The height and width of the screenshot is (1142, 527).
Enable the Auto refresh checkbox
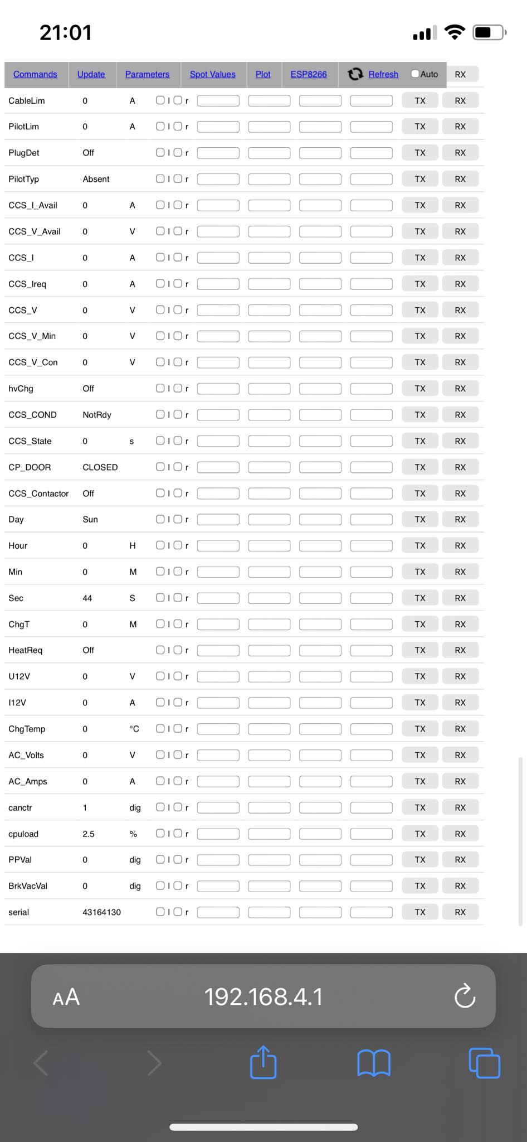click(x=415, y=74)
